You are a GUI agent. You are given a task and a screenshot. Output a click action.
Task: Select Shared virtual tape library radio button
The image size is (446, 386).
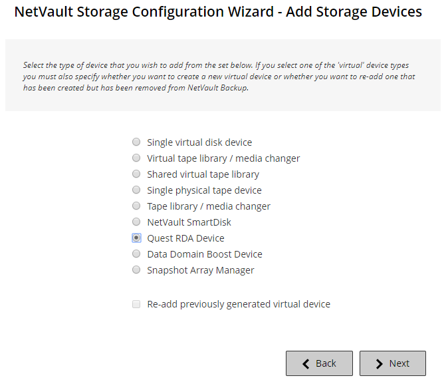(136, 174)
